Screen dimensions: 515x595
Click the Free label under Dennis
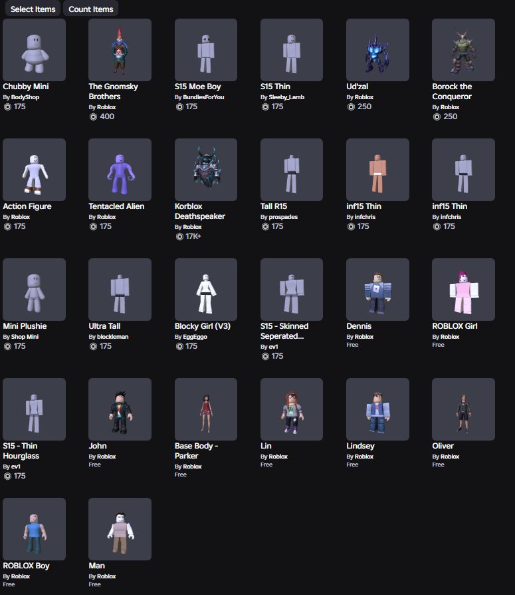352,345
